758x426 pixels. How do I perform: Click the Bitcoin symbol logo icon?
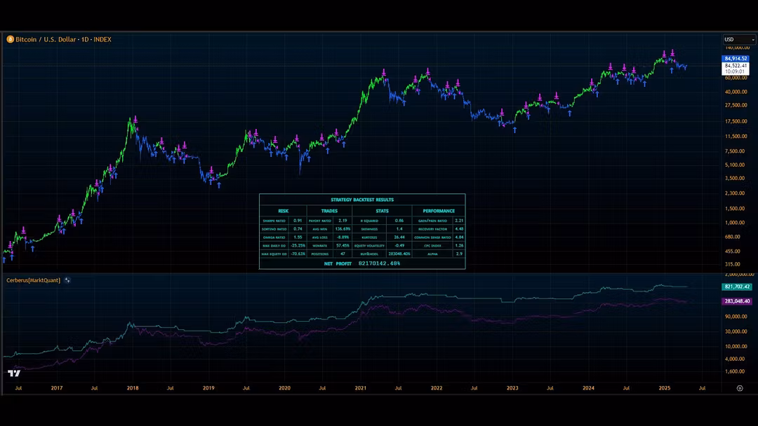(10, 39)
